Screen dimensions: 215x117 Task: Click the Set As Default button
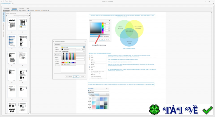[x=69, y=77]
